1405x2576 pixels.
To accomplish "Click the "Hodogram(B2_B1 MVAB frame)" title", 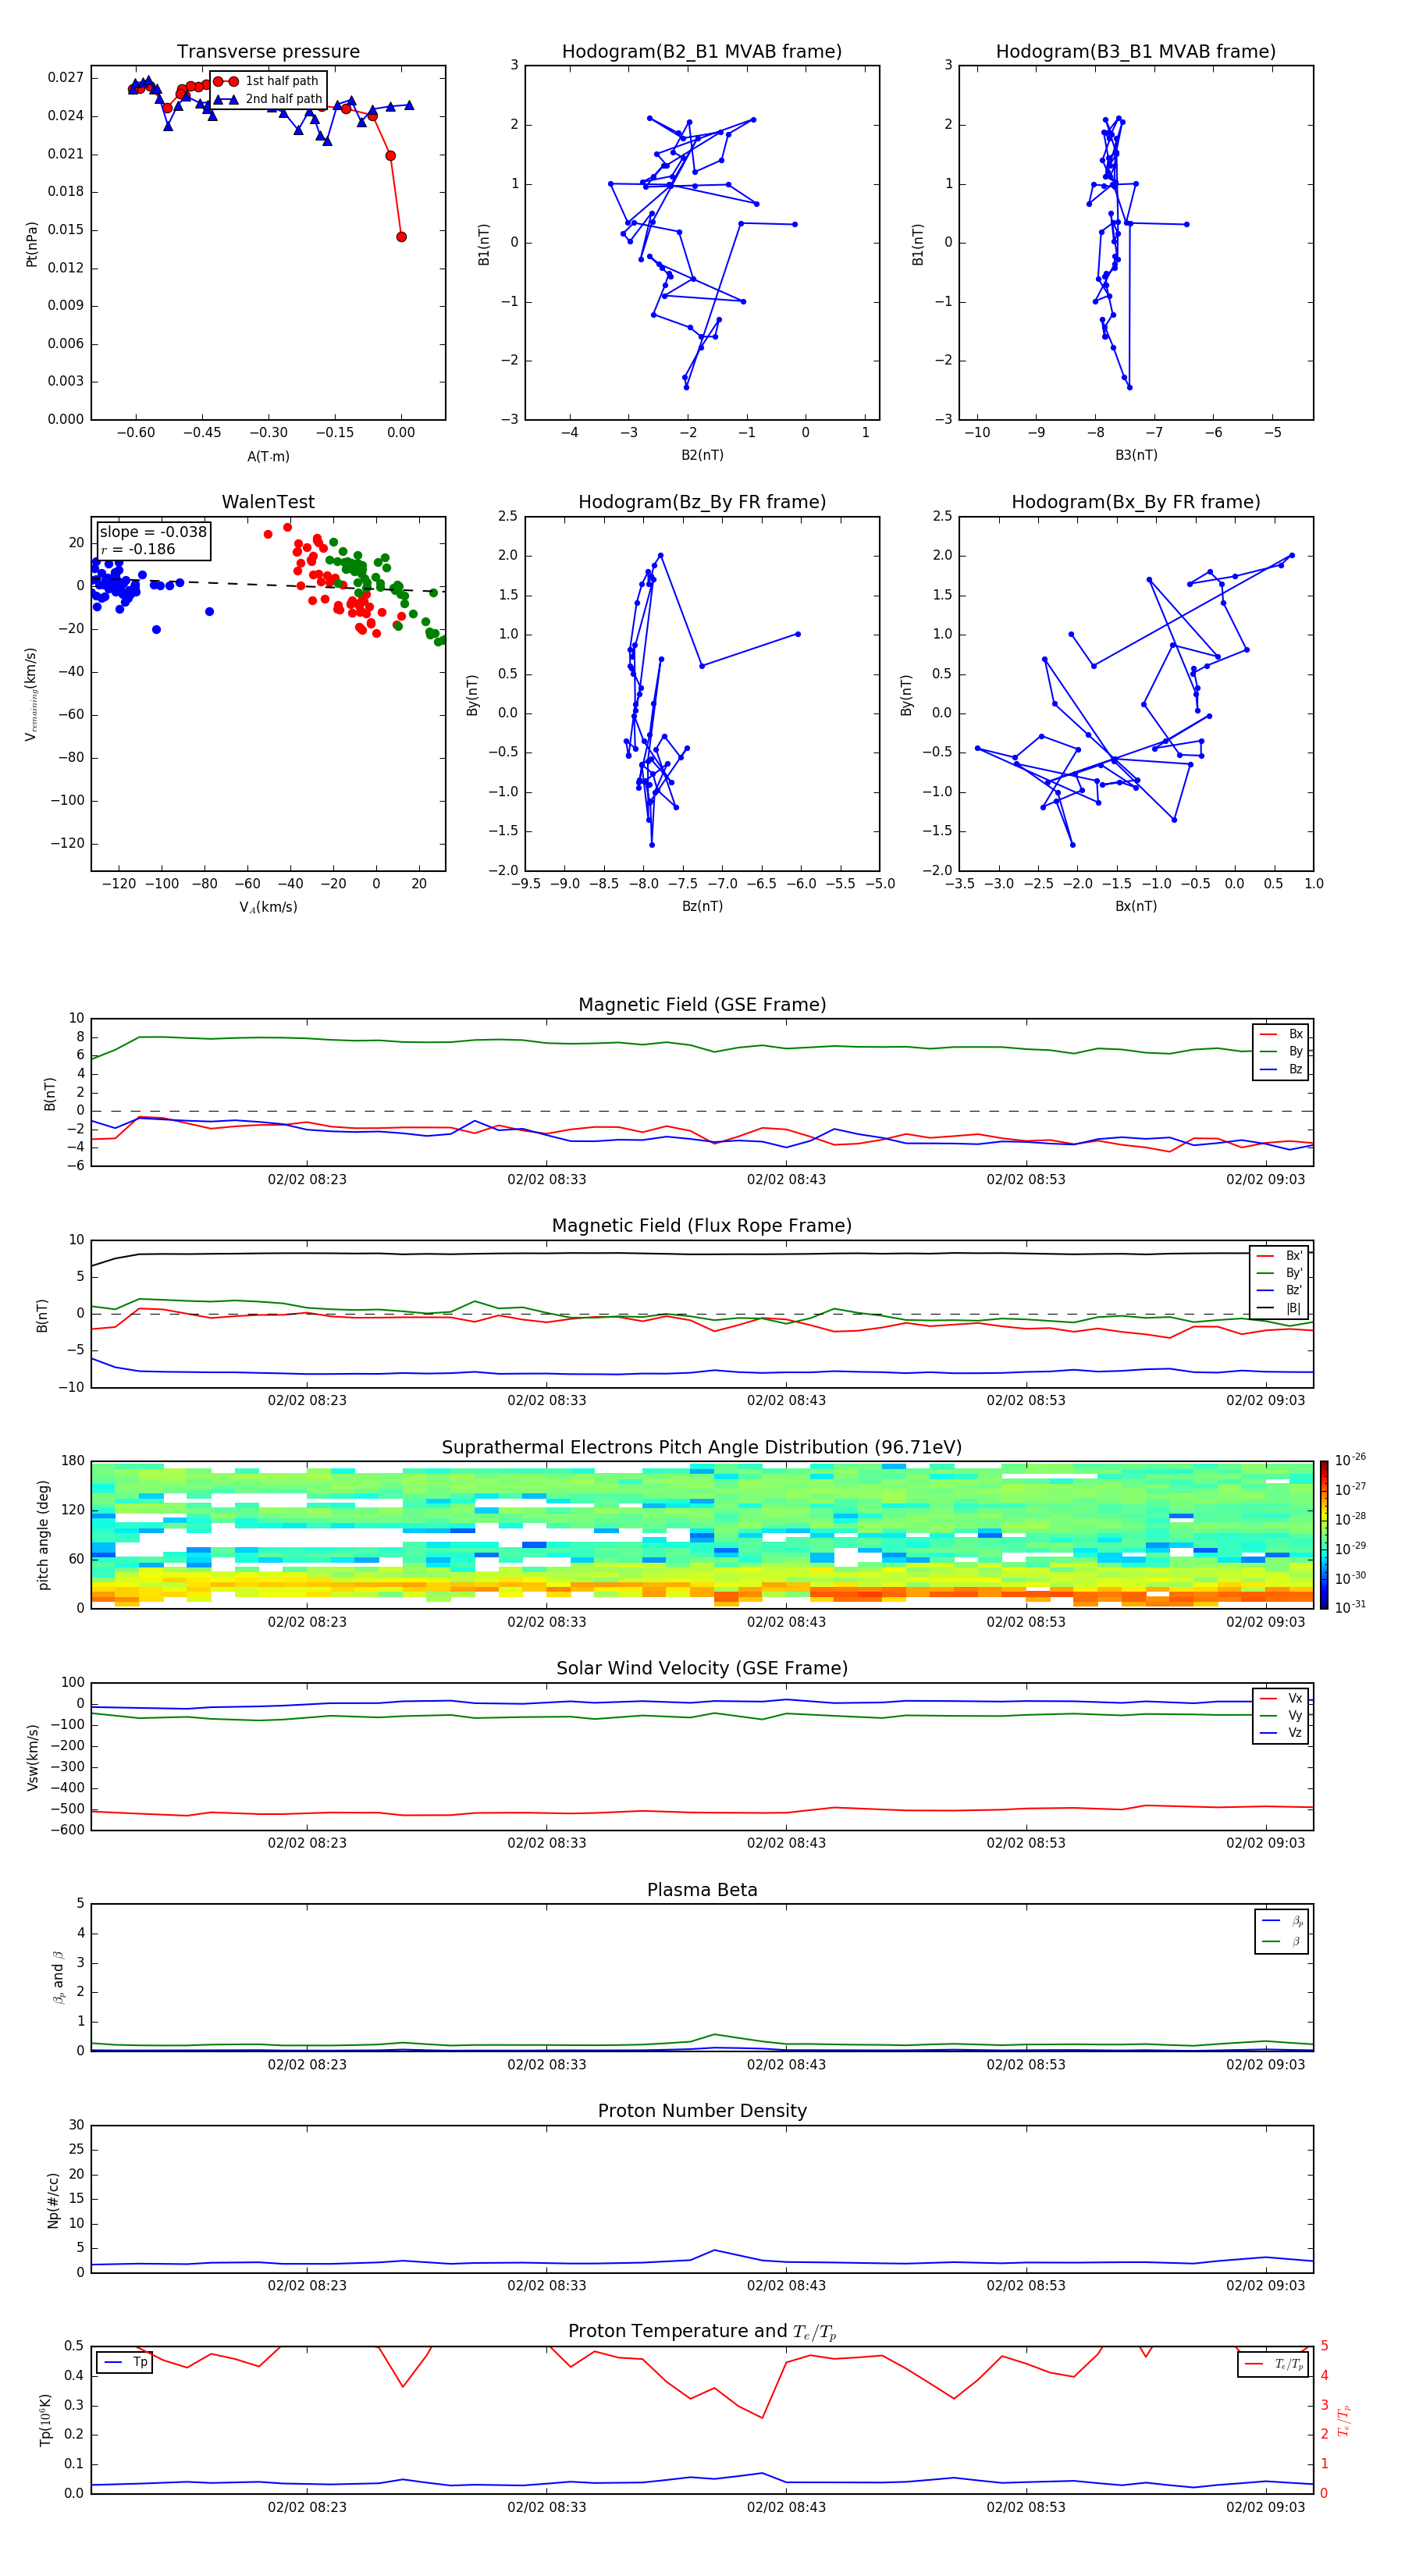I will coord(702,52).
